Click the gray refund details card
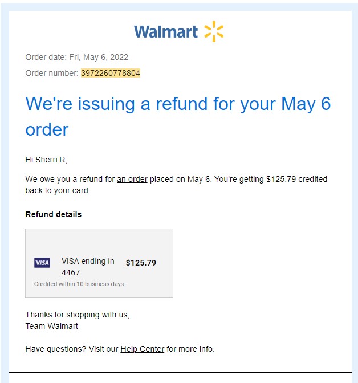The height and width of the screenshot is (383, 358). click(x=99, y=263)
